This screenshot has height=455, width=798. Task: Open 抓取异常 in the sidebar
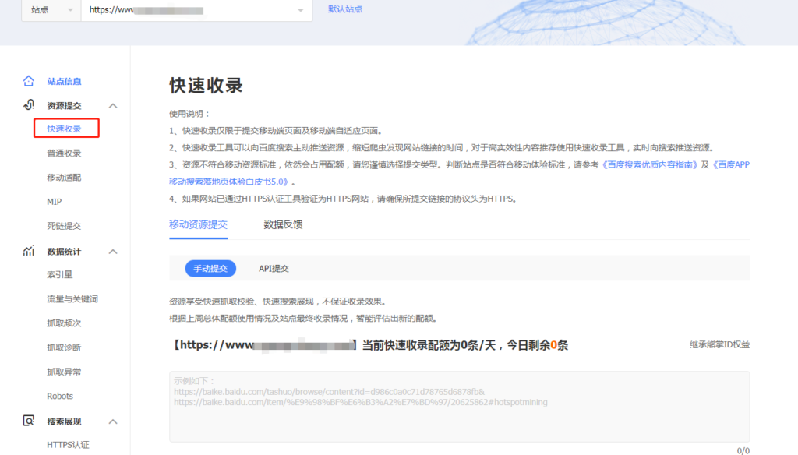(x=64, y=372)
